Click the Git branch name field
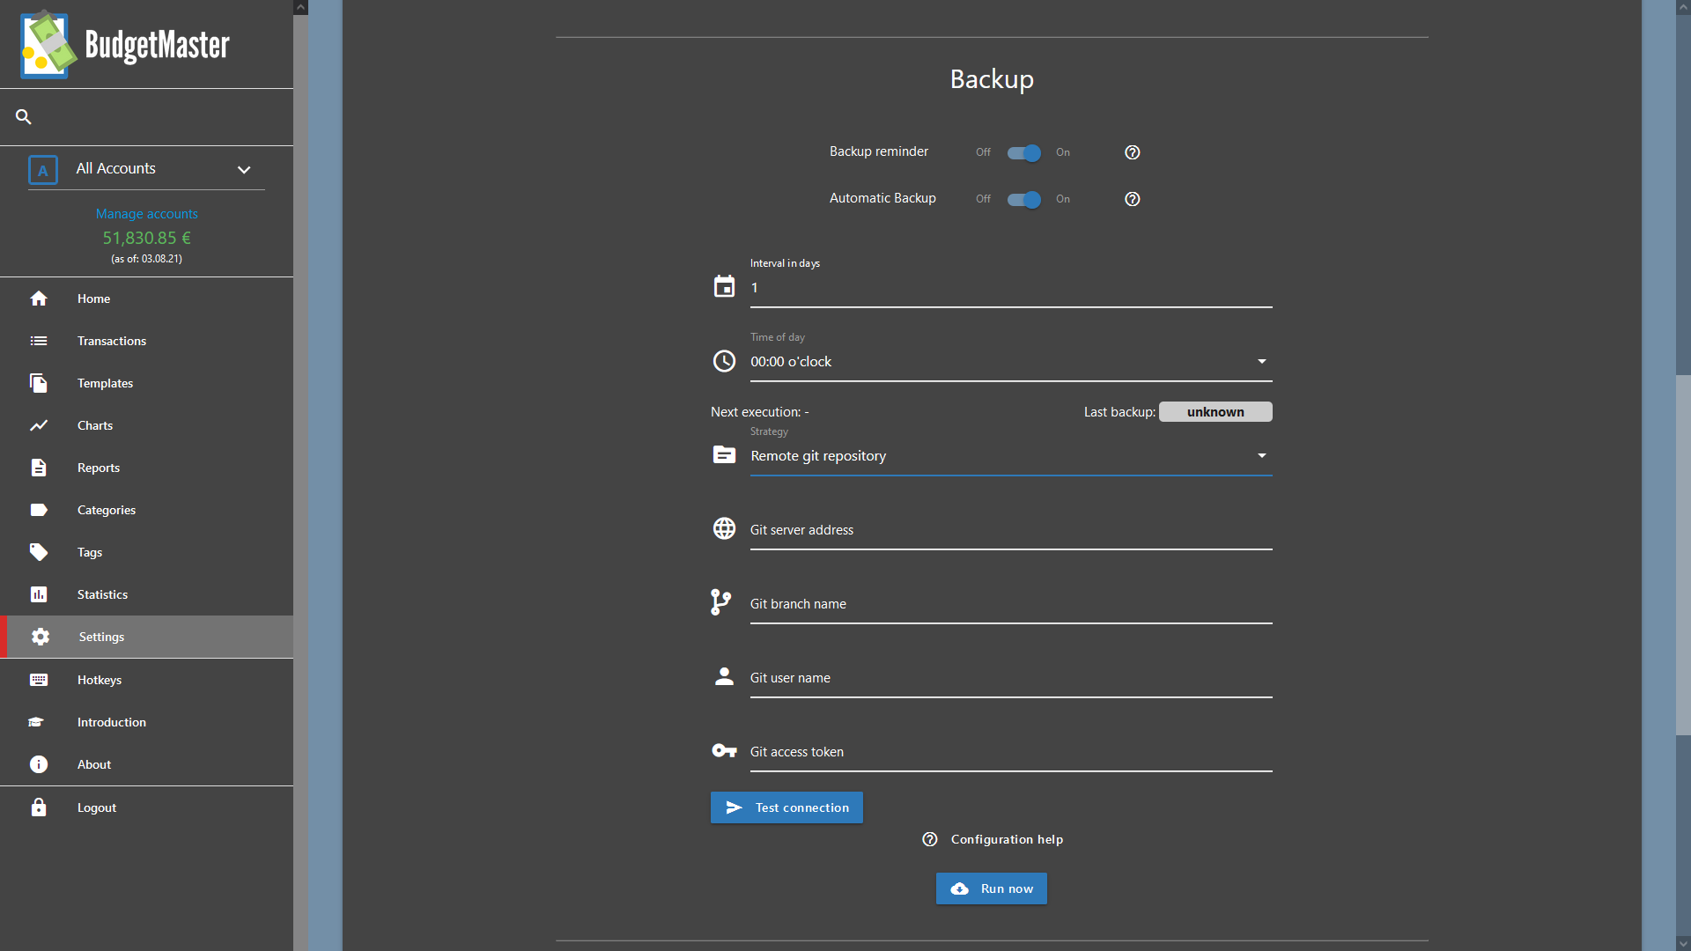This screenshot has height=951, width=1691. pos(1011,604)
